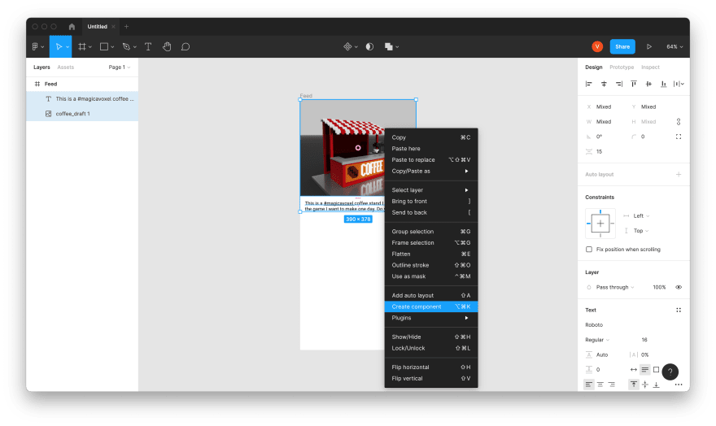Enable Fix position when scrolling
The height and width of the screenshot is (426, 716).
click(589, 250)
